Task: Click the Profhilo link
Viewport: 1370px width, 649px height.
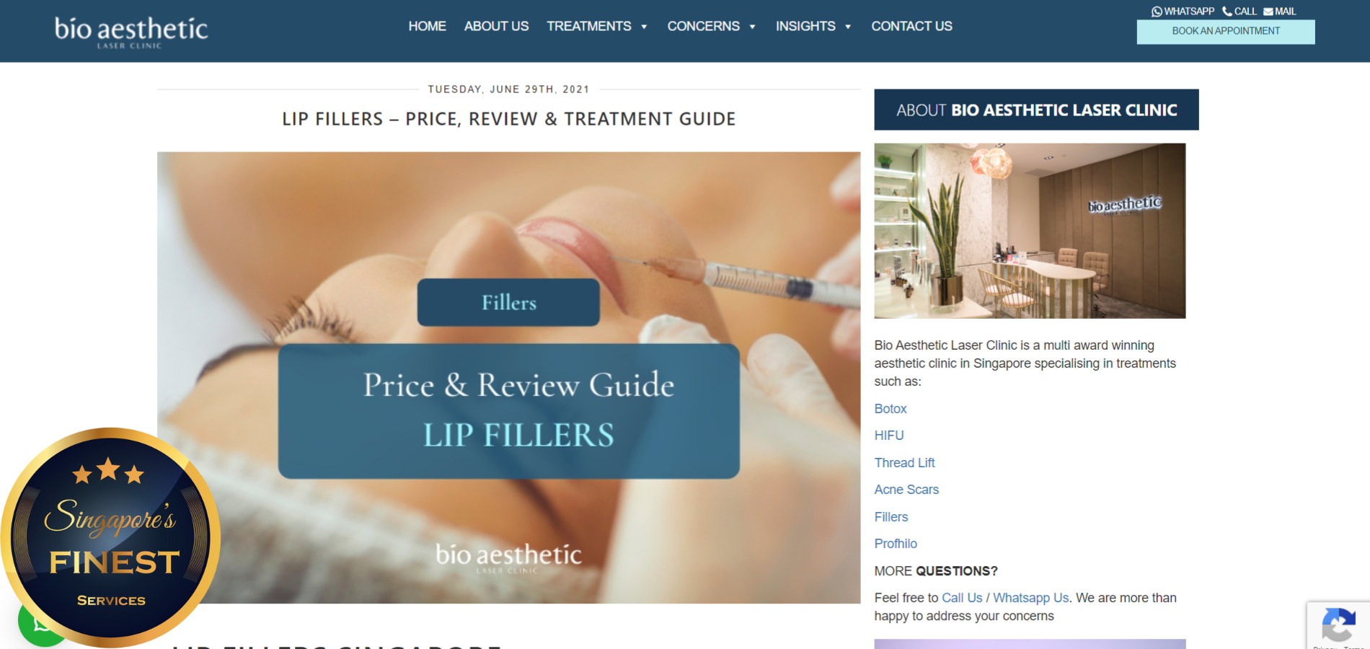Action: click(x=896, y=544)
